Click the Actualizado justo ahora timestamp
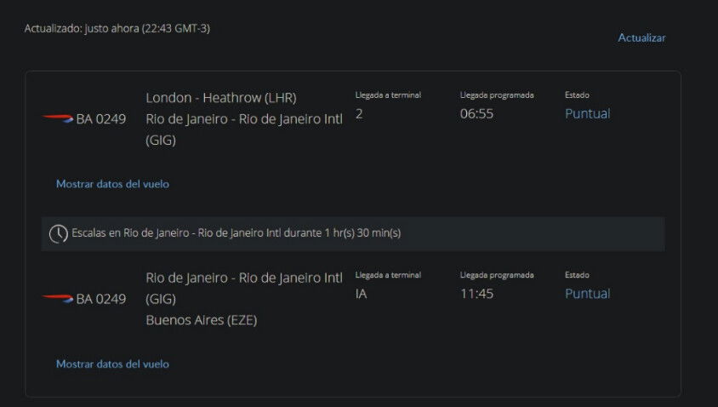The height and width of the screenshot is (407, 718). click(x=117, y=28)
